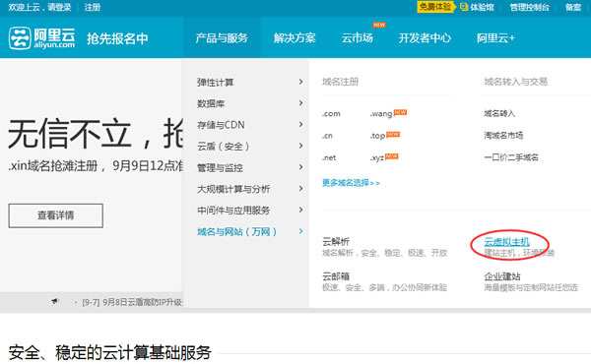Click the 体验馆 icon in the top bar
Screen dimensions: 591x364
pyautogui.click(x=464, y=7)
